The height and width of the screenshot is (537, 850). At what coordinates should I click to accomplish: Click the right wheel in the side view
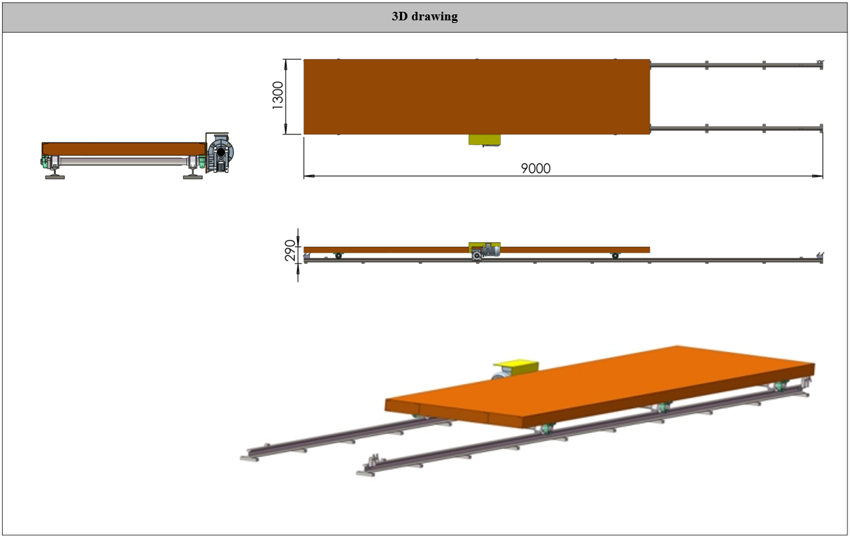[x=615, y=255]
